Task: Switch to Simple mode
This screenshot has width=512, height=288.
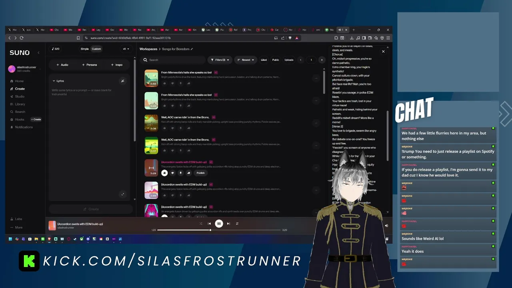Action: click(85, 49)
